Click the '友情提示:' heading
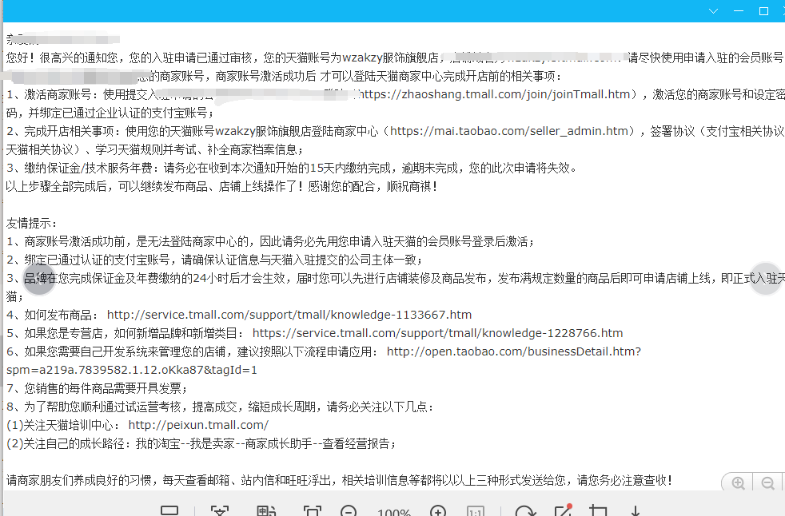 [x=31, y=223]
